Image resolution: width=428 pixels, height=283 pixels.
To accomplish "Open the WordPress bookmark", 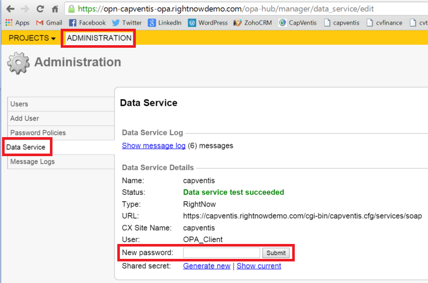I will pyautogui.click(x=208, y=23).
